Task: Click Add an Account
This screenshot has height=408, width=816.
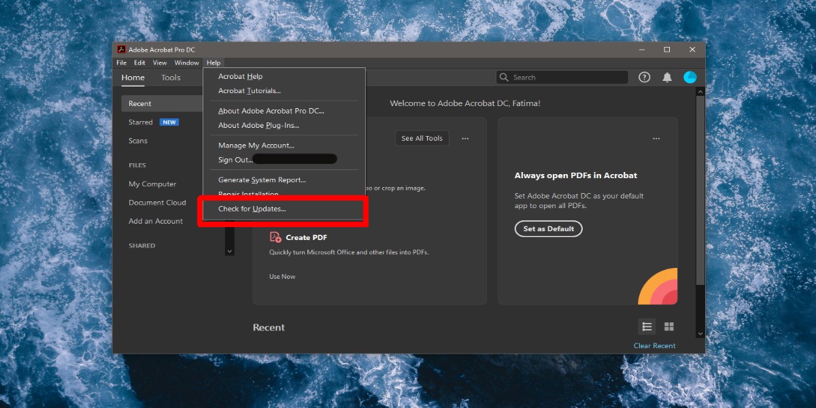Action: pos(156,221)
